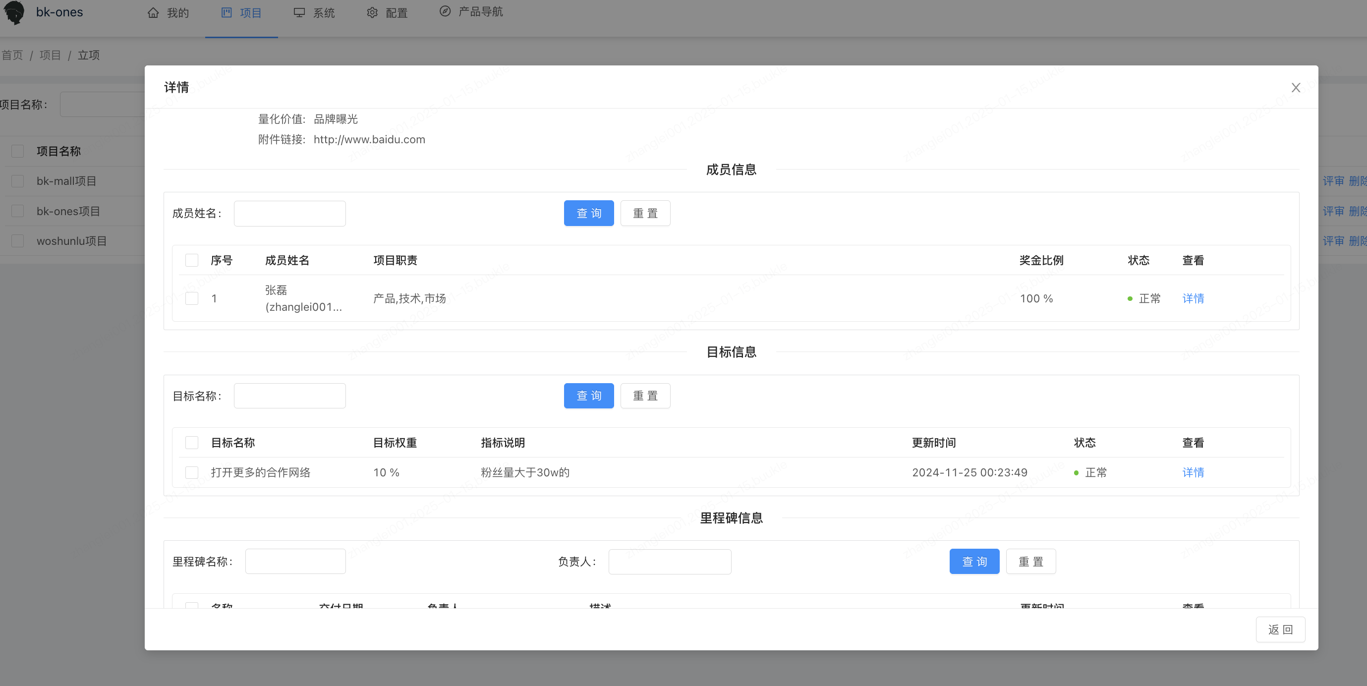1367x686 pixels.
Task: Click the bk-ones avatar logo
Action: [x=14, y=12]
